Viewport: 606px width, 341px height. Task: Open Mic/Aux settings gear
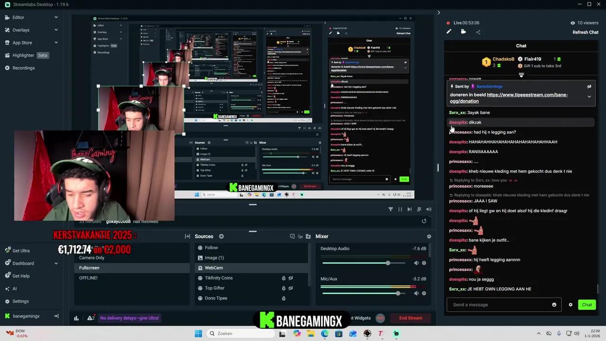pos(424,294)
